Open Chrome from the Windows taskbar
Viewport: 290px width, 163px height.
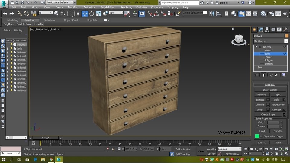[51, 159]
